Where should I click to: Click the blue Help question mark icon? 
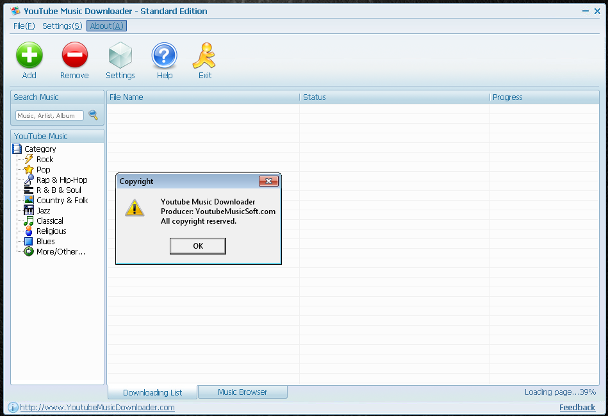click(165, 56)
